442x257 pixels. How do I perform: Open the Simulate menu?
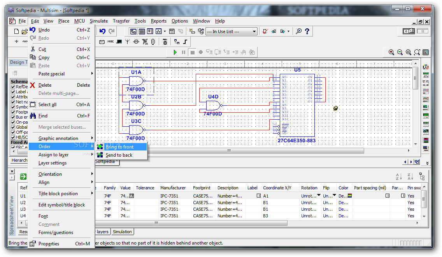pyautogui.click(x=99, y=21)
